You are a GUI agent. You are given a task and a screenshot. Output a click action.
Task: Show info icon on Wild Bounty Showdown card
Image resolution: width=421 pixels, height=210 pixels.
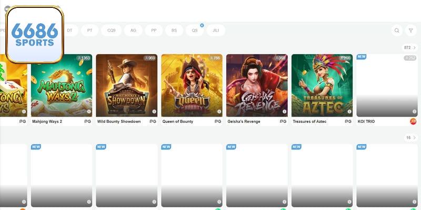click(x=154, y=111)
